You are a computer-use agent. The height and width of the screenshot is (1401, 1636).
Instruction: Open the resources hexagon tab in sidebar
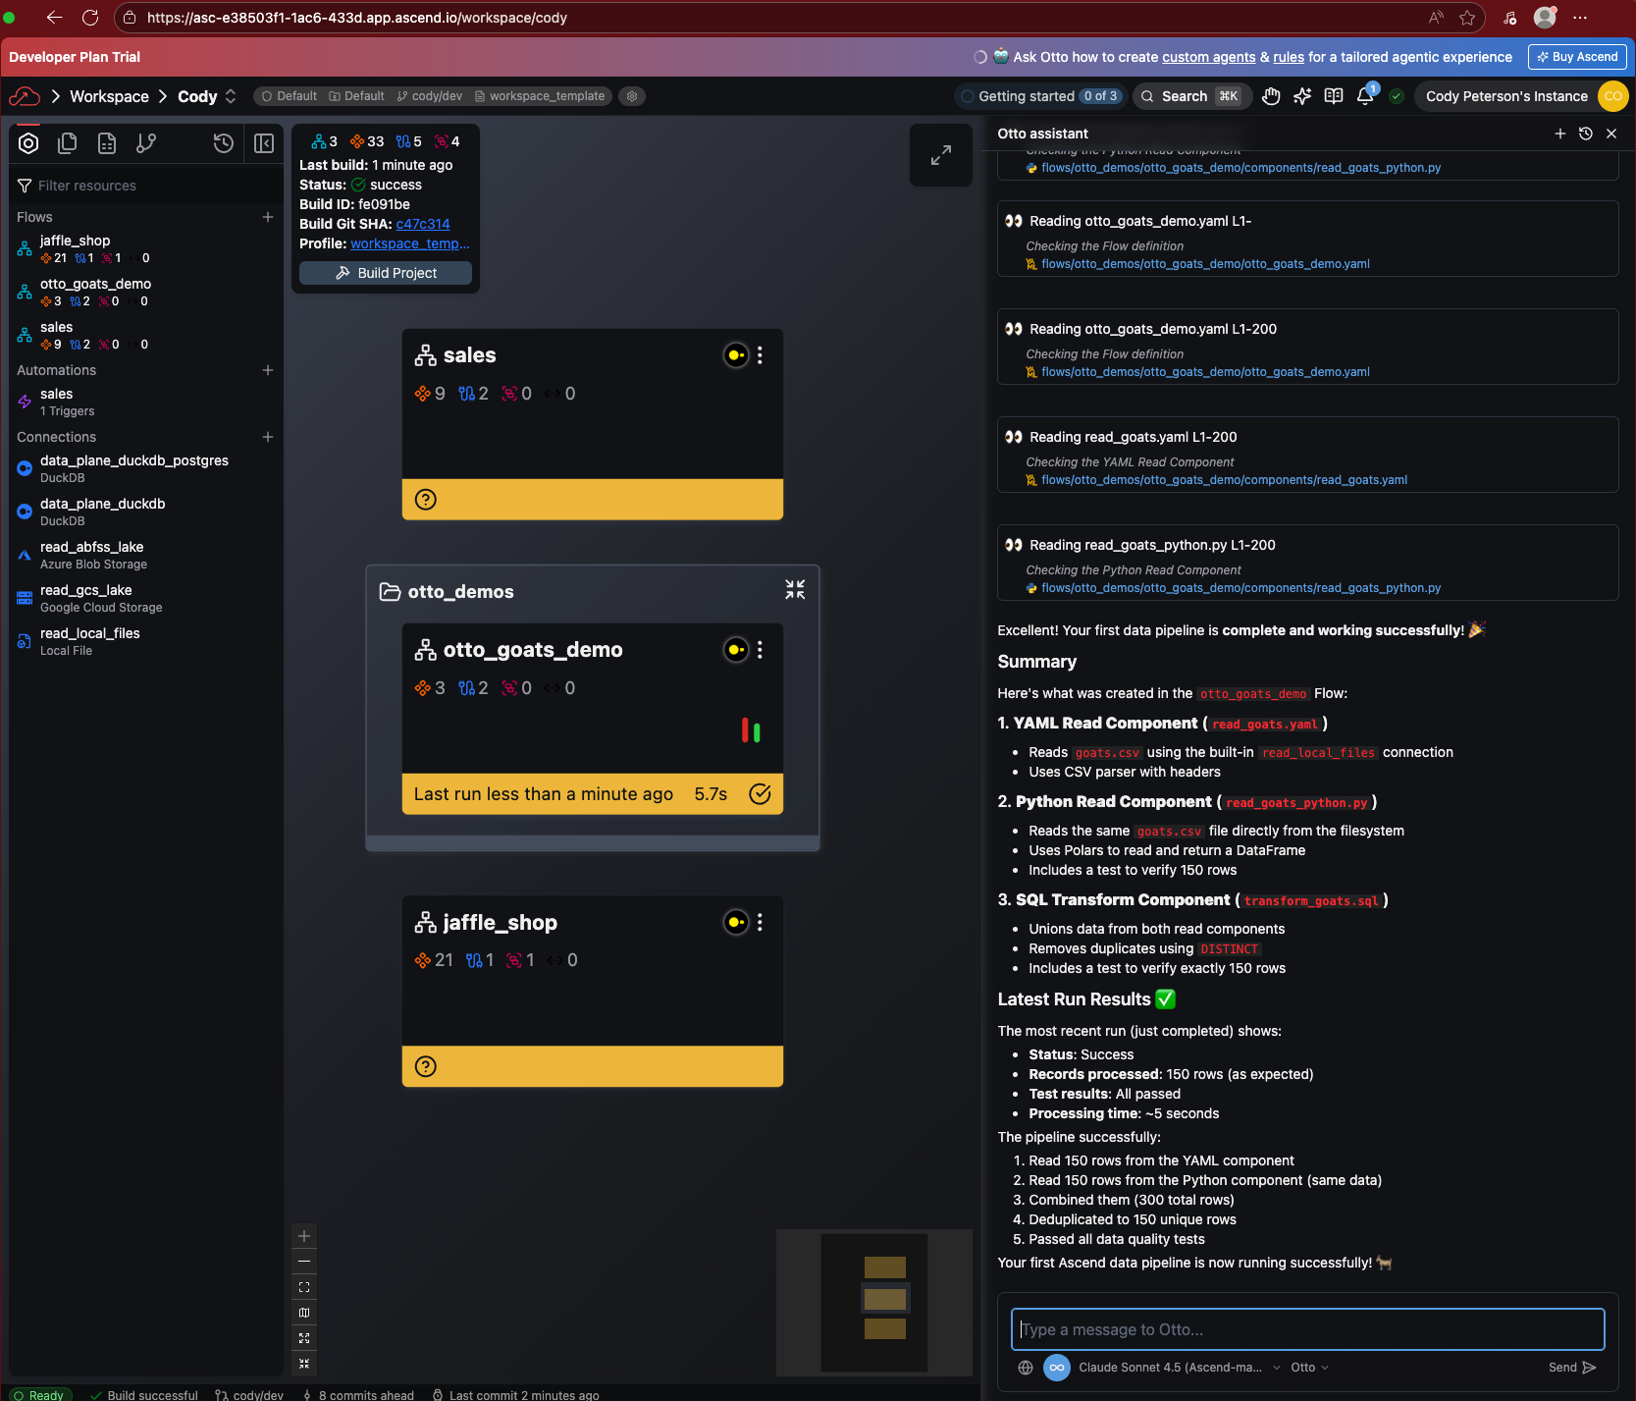click(x=28, y=143)
